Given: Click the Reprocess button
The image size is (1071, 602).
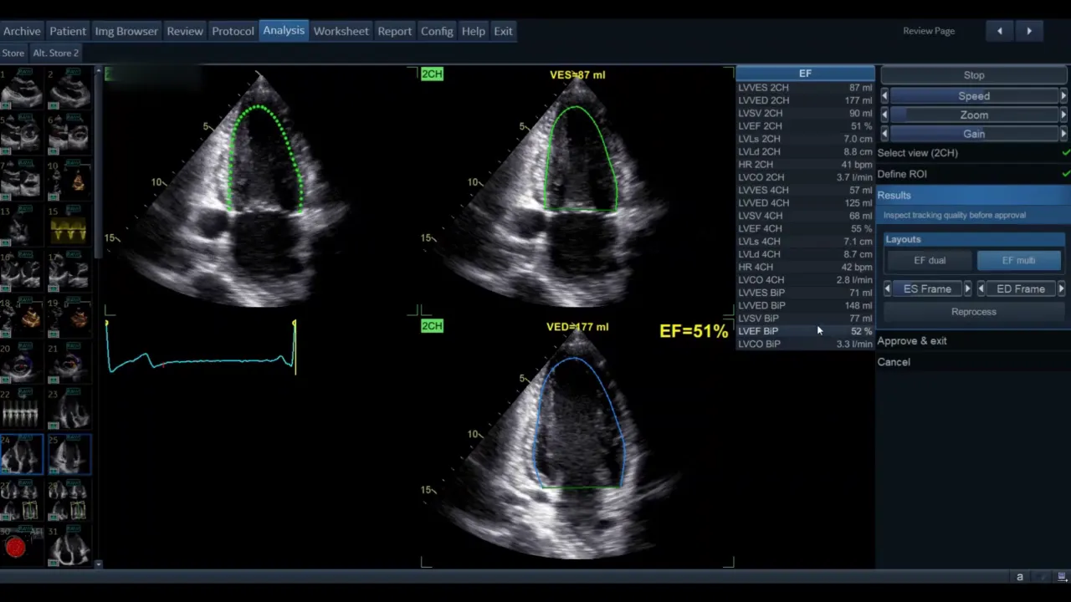Looking at the screenshot, I should point(974,312).
